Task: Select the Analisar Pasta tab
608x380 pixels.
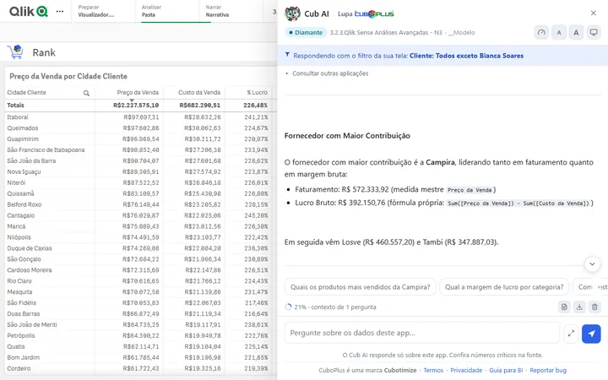Action: pos(167,11)
